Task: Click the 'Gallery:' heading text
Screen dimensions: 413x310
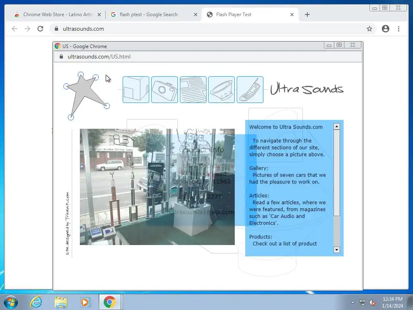Action: tap(259, 168)
